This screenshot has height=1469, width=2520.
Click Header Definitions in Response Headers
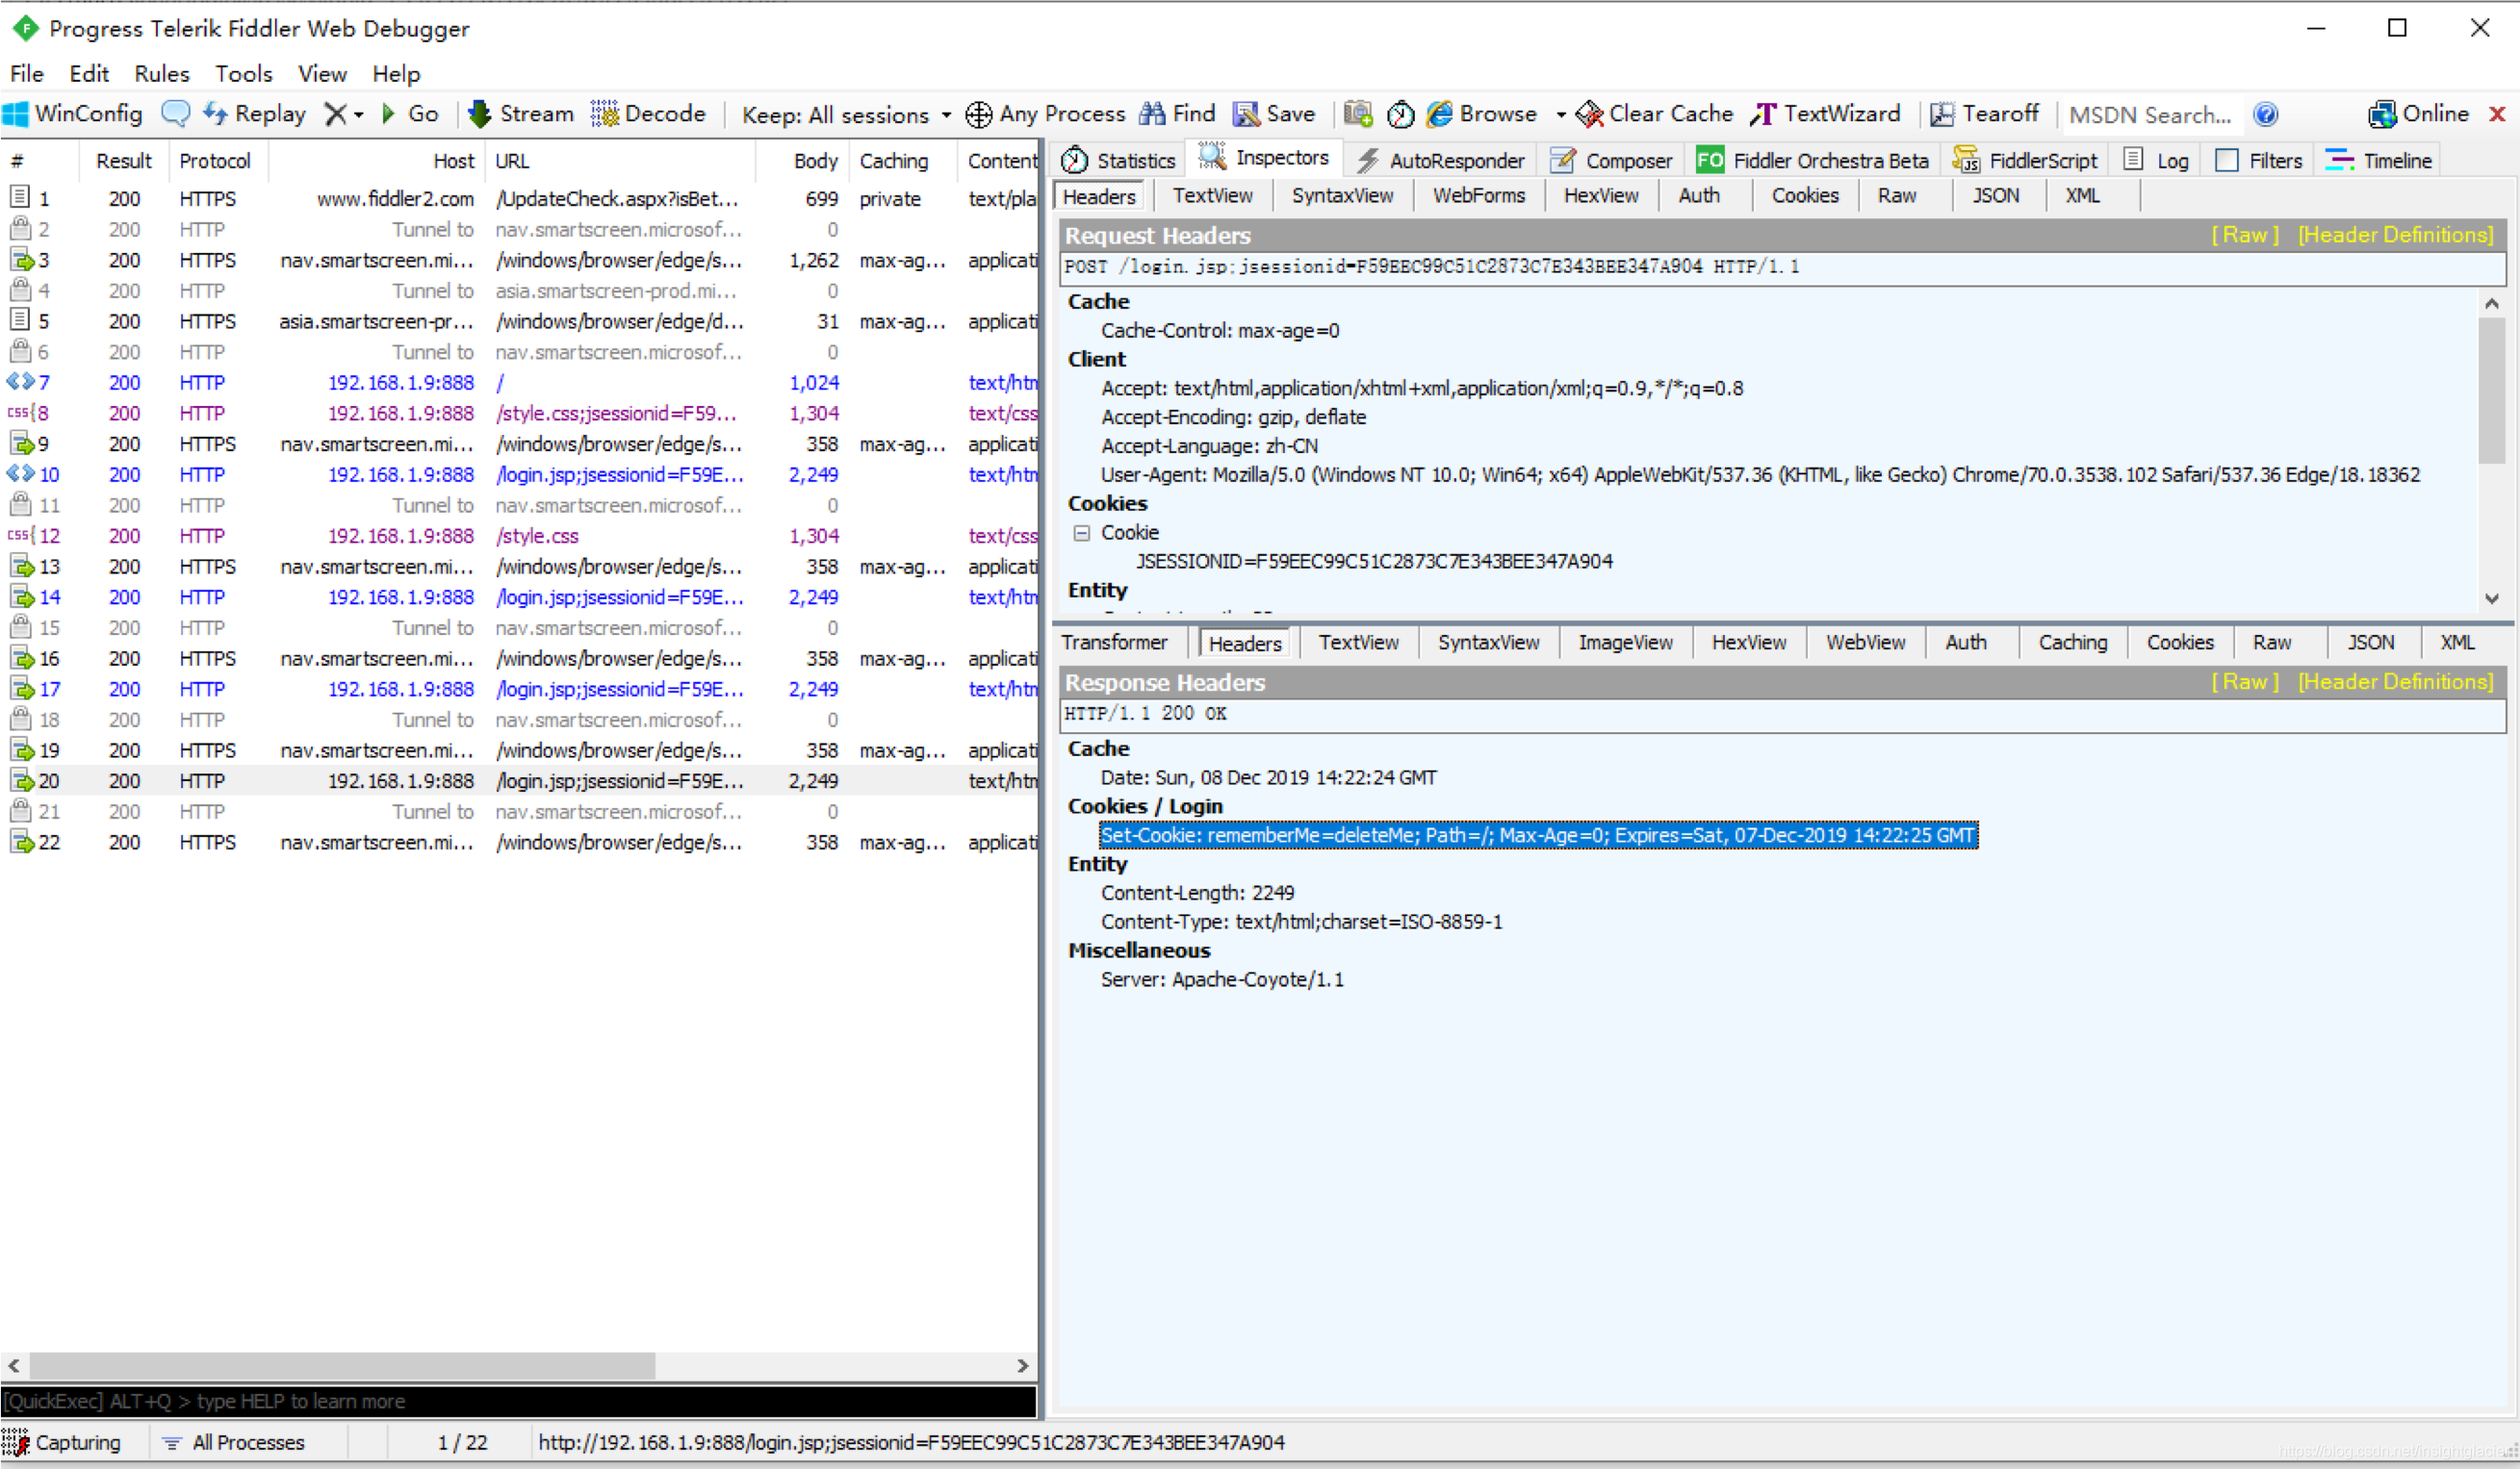pyautogui.click(x=2395, y=681)
